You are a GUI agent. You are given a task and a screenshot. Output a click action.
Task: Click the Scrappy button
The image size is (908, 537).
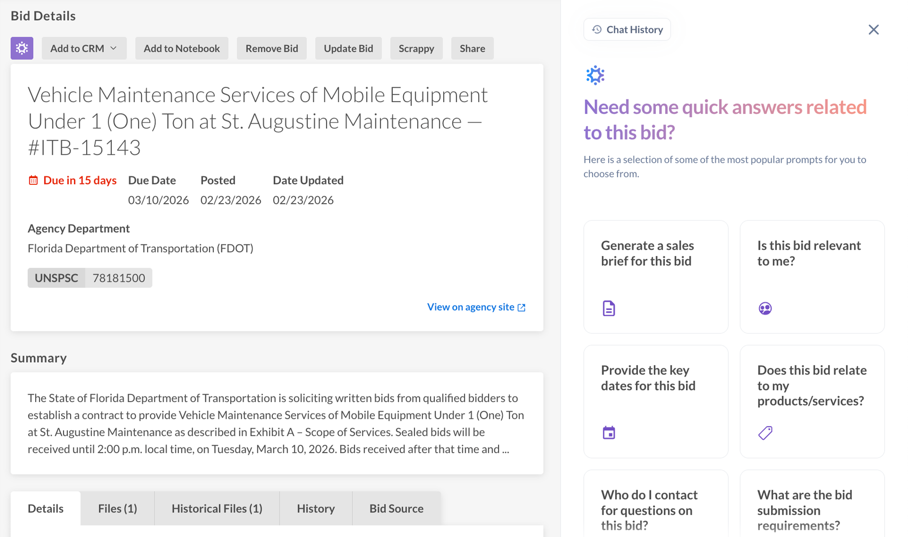[x=416, y=48]
